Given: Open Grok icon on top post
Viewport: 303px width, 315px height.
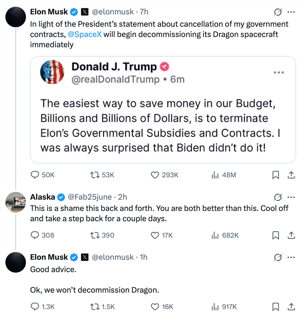Looking at the screenshot, I should click(x=278, y=12).
